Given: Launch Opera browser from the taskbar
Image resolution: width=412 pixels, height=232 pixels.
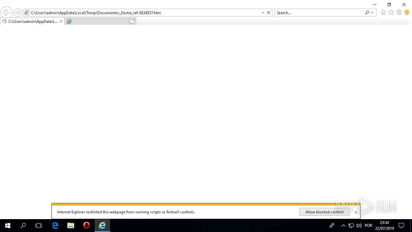Looking at the screenshot, I should coord(86,226).
